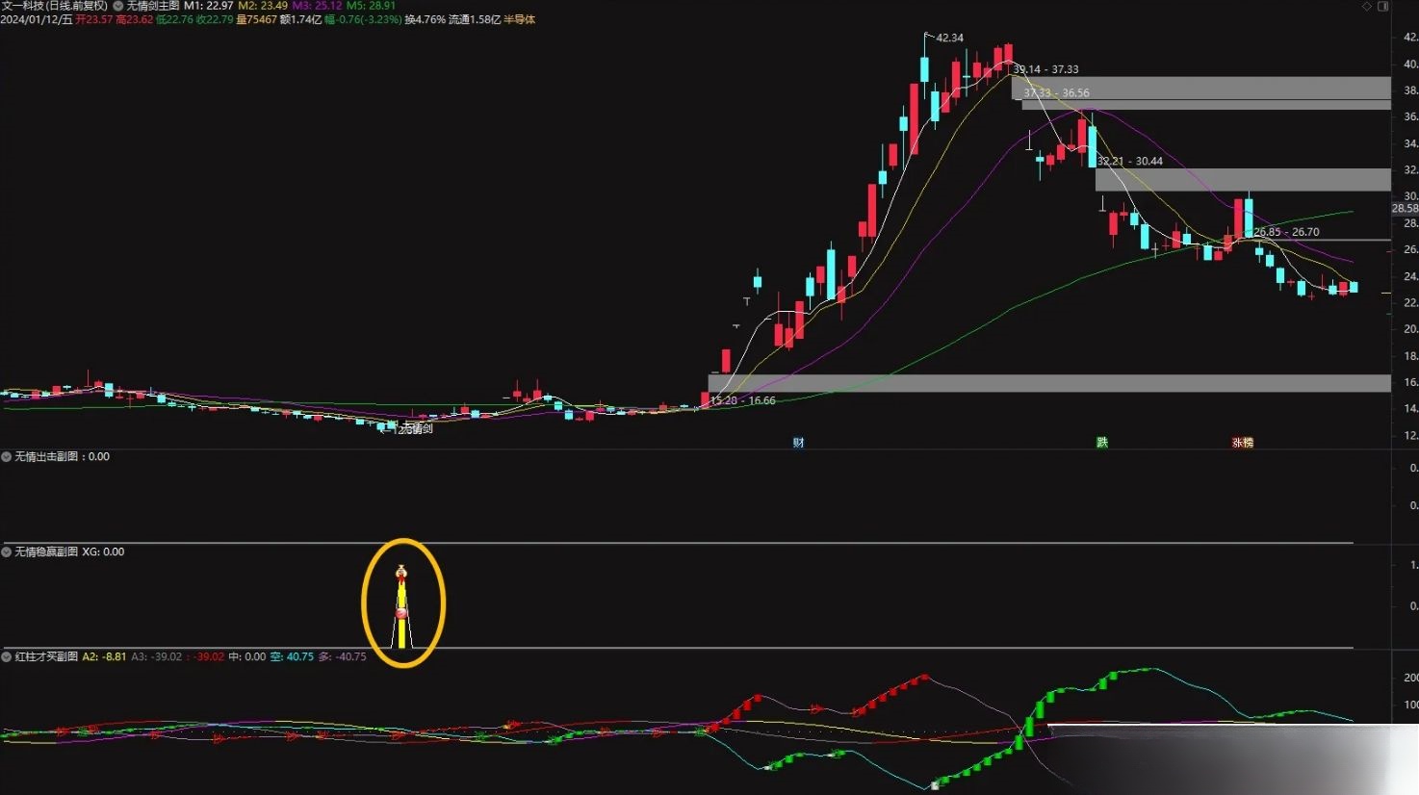Expand the 无情出击副图 indicator menu
The width and height of the screenshot is (1419, 795).
[x=7, y=457]
